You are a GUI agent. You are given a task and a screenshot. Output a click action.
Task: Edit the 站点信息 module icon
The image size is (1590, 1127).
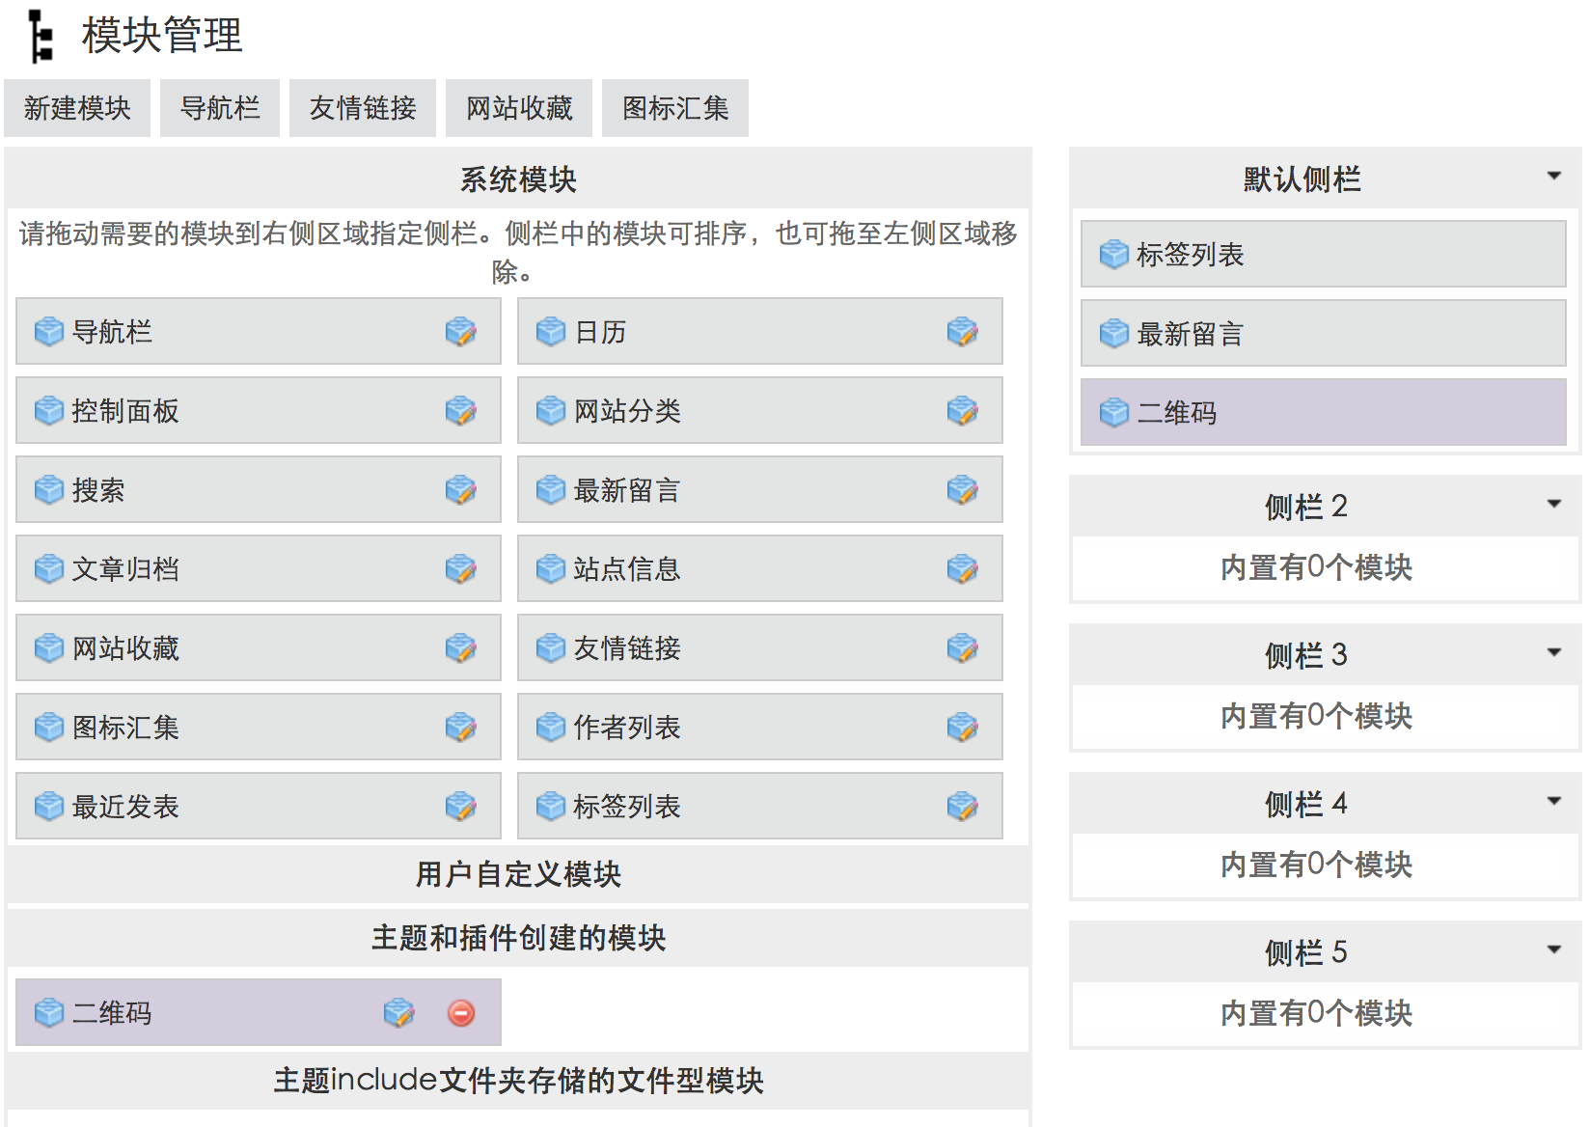pos(963,569)
